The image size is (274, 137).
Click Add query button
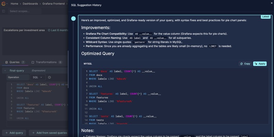click(14, 133)
